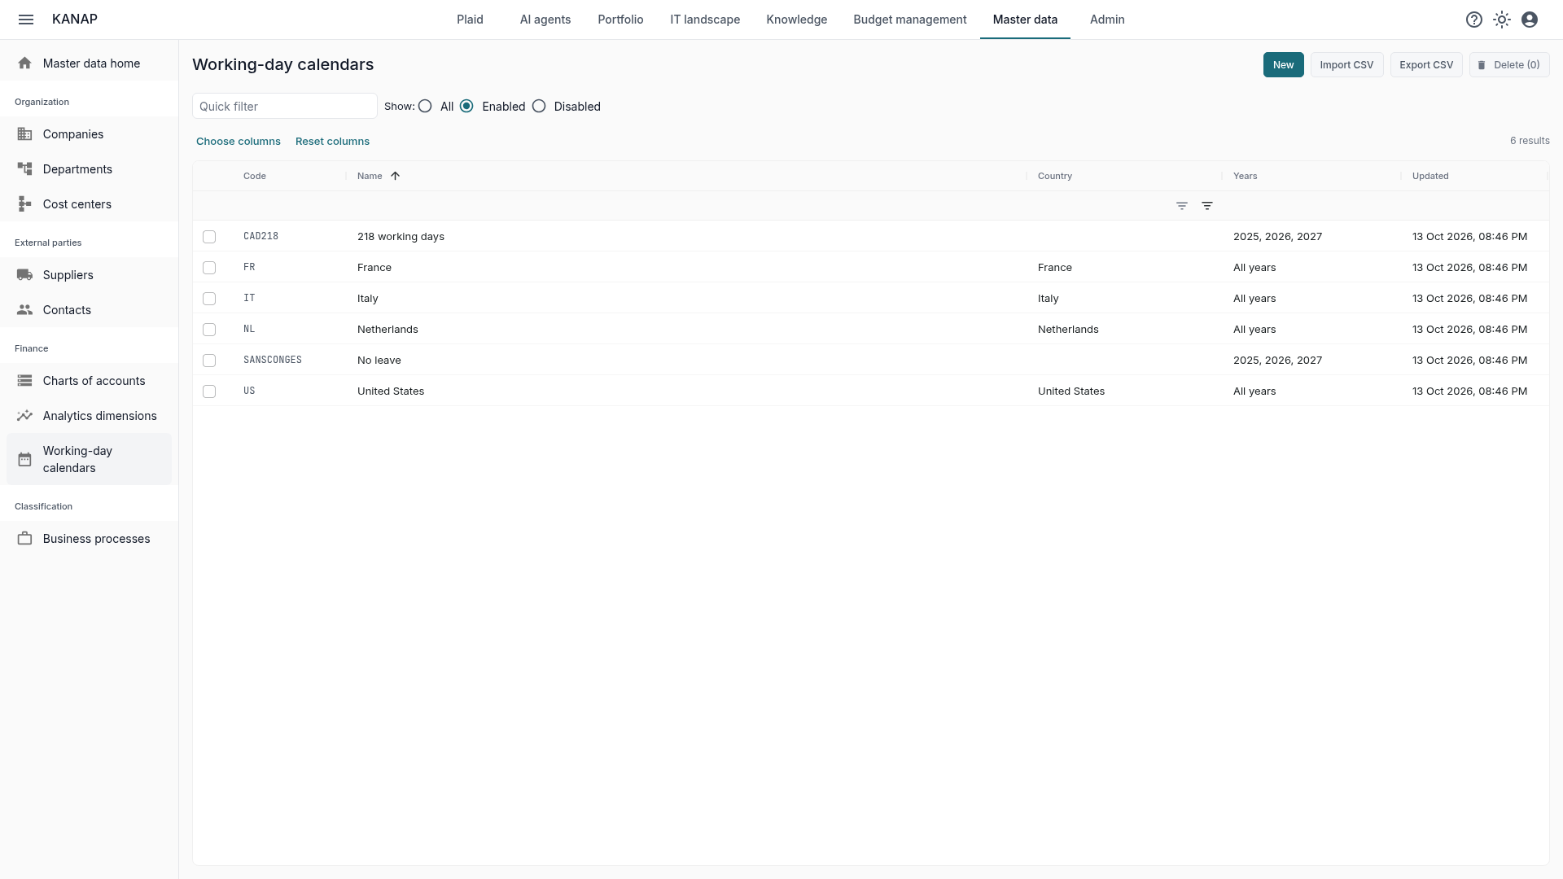This screenshot has height=879, width=1563.
Task: Click the New button
Action: pos(1283,65)
